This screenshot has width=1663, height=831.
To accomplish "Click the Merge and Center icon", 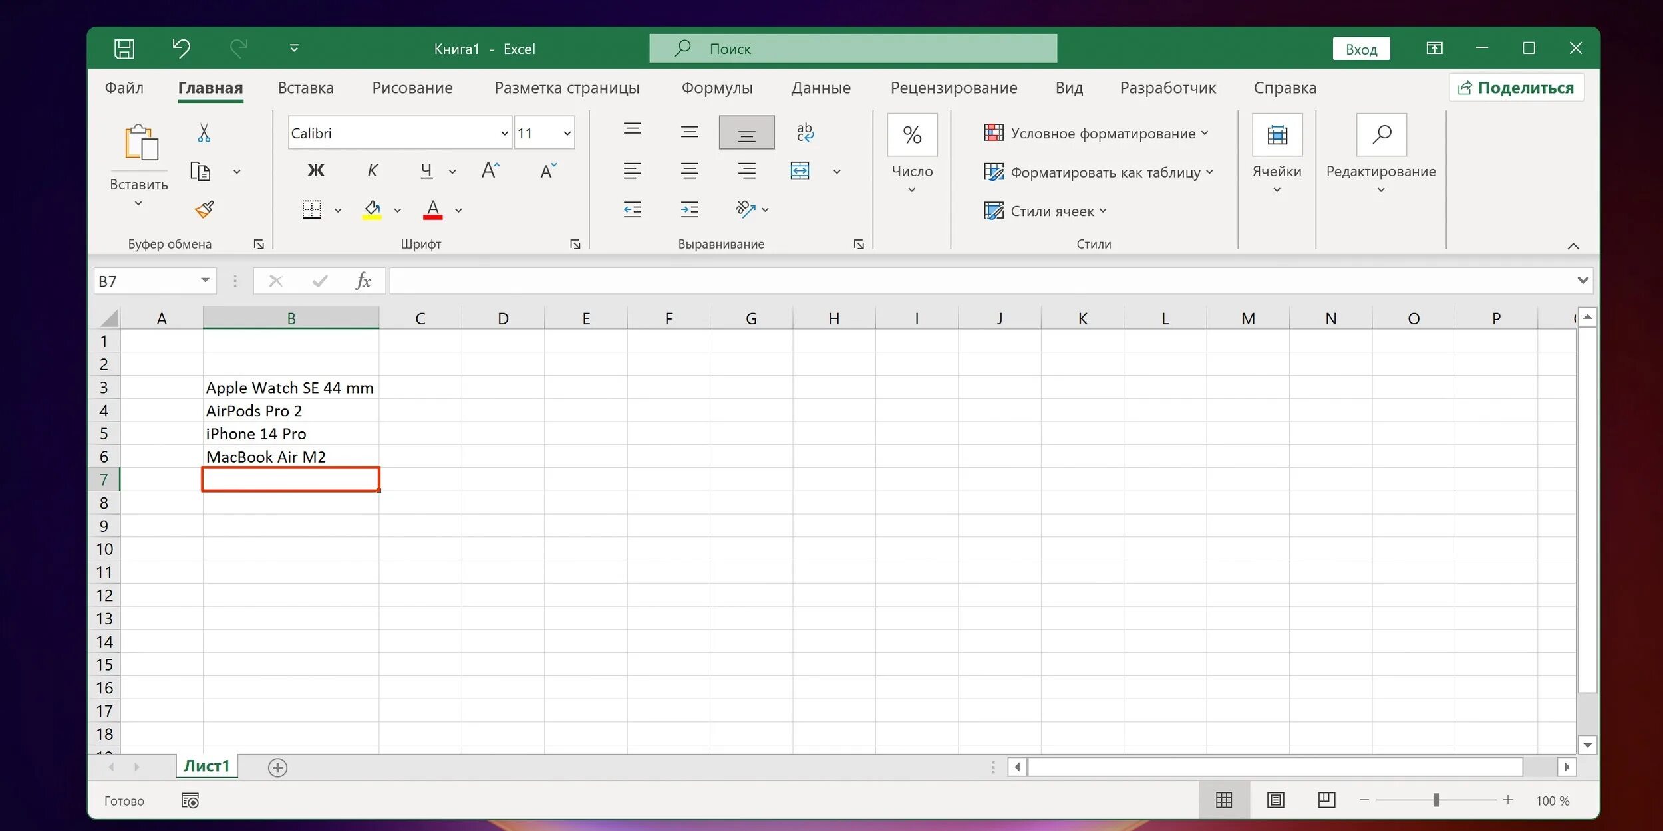I will pos(800,171).
